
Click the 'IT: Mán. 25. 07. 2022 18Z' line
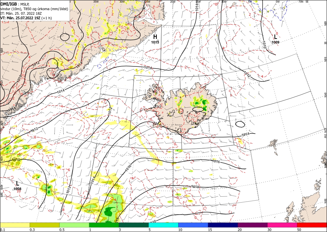tap(21, 13)
